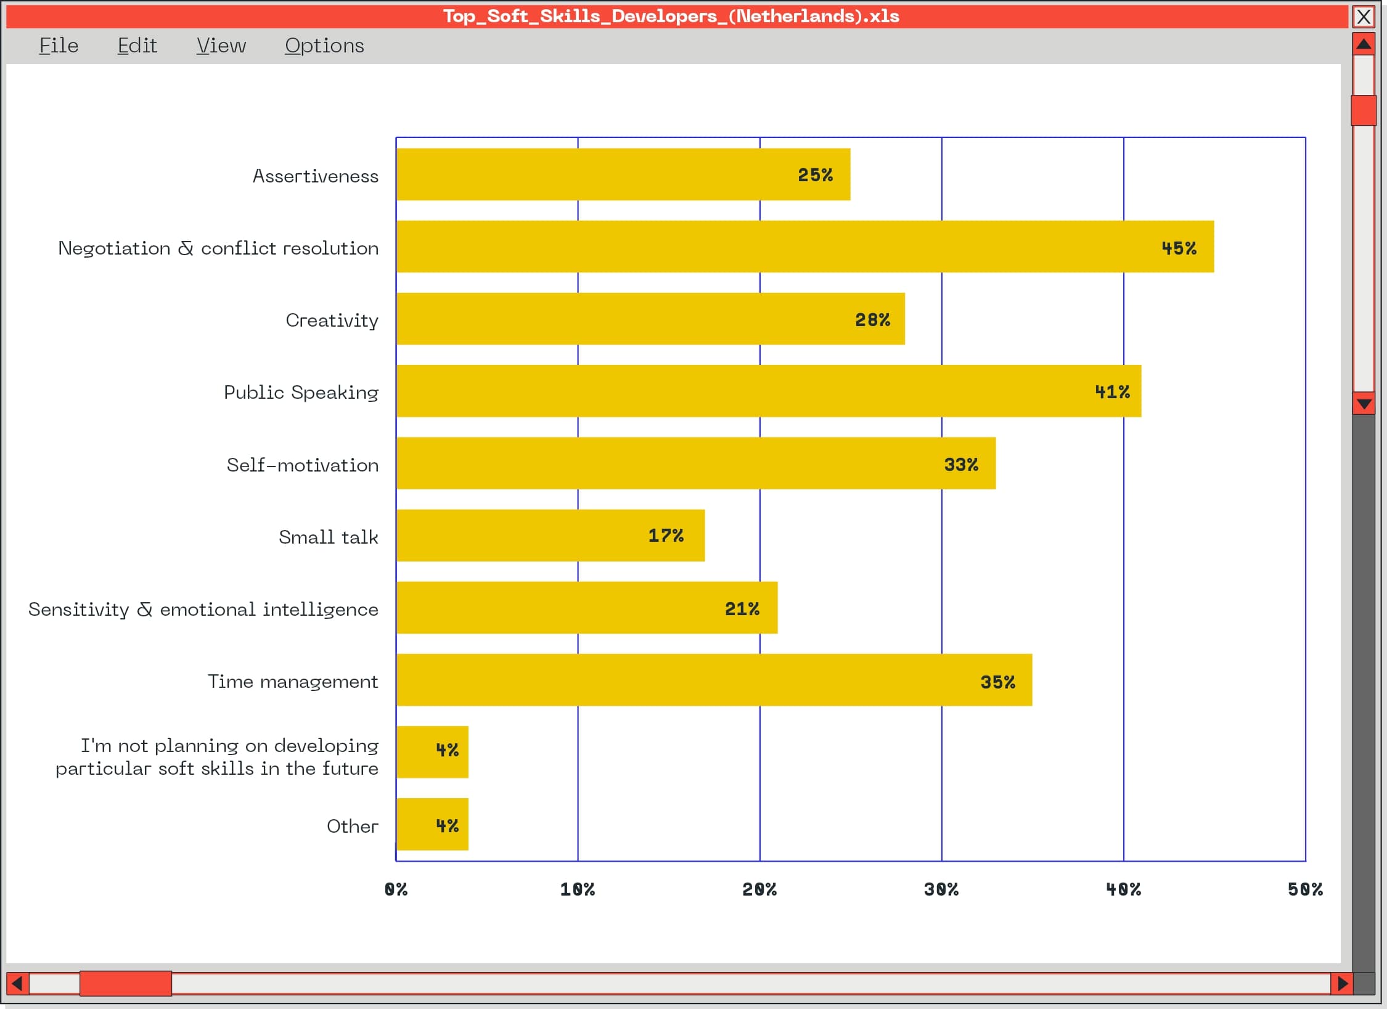Viewport: 1387px width, 1009px height.
Task: Click the Negotiation & conflict resolution 45% bar
Action: click(805, 247)
